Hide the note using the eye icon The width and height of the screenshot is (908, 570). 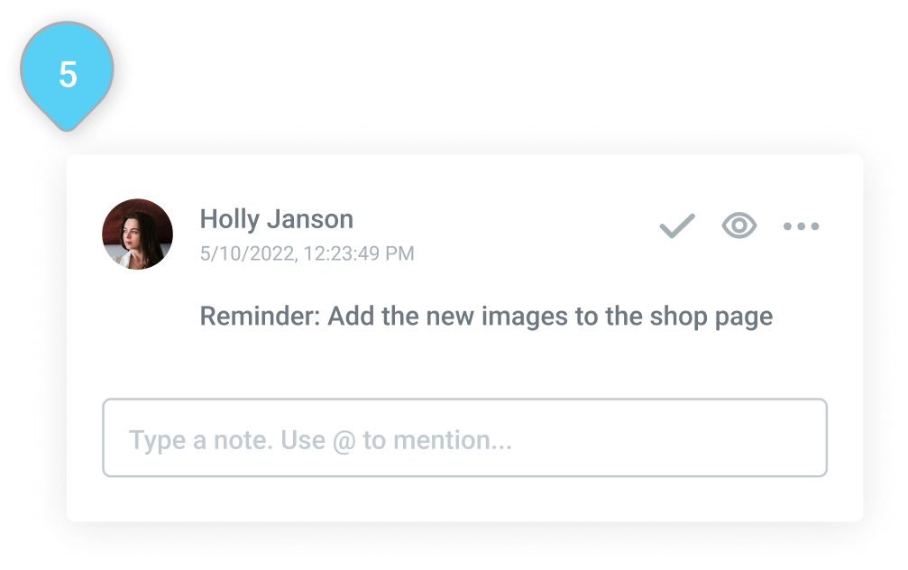pos(738,225)
